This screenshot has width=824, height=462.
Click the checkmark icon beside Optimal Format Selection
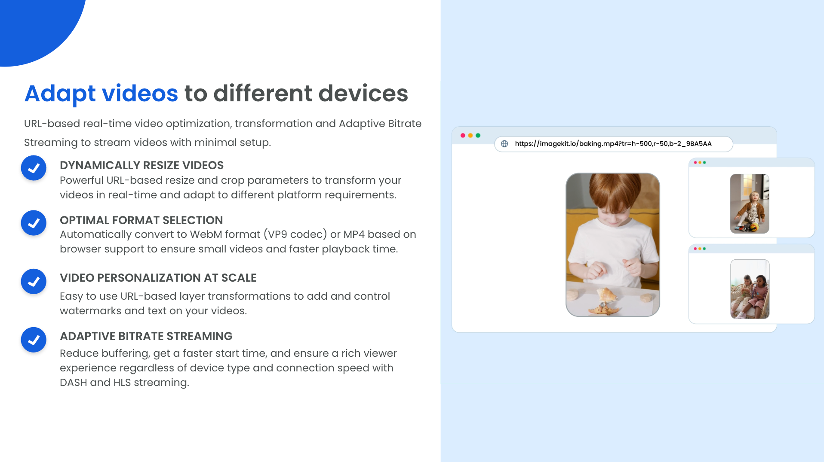point(34,223)
